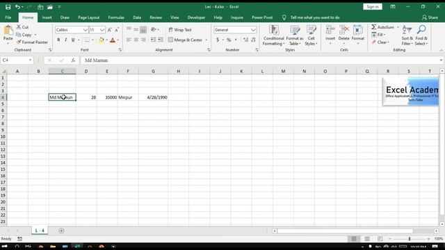The height and width of the screenshot is (250, 445).
Task: Open Find & Select menu
Action: pyautogui.click(x=421, y=35)
